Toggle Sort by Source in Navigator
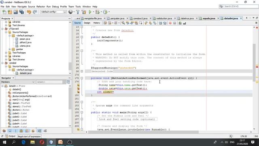 (x=45, y=131)
